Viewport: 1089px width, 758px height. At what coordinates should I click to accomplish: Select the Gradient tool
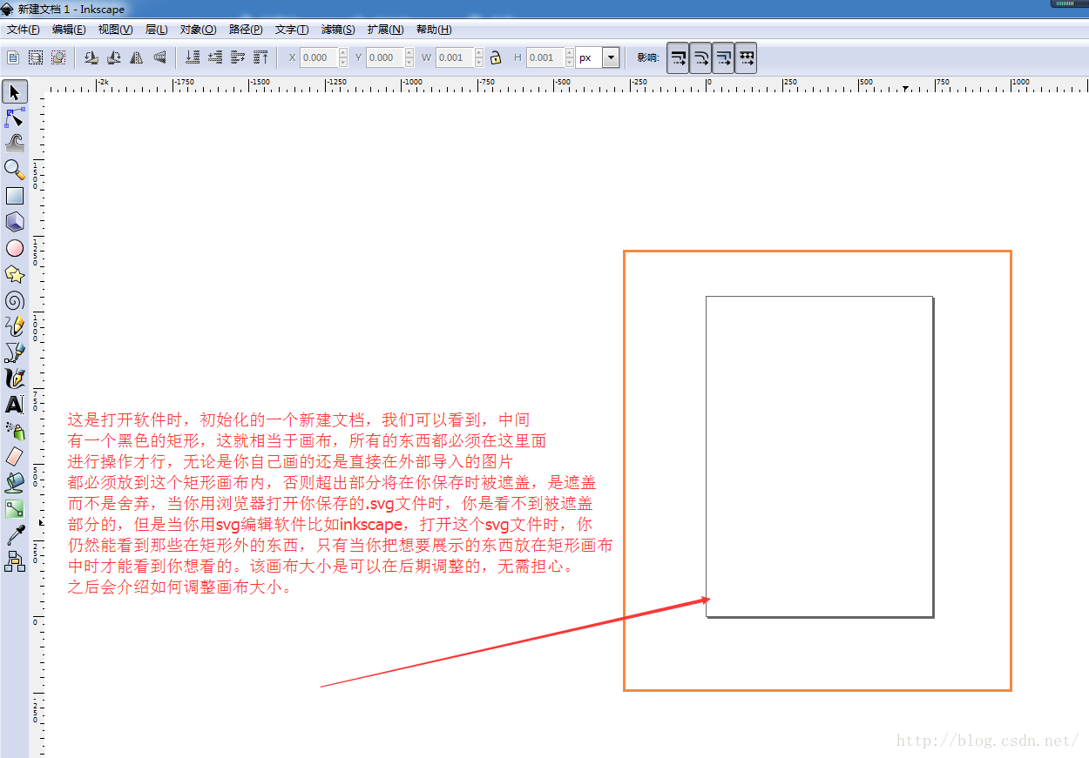point(15,509)
